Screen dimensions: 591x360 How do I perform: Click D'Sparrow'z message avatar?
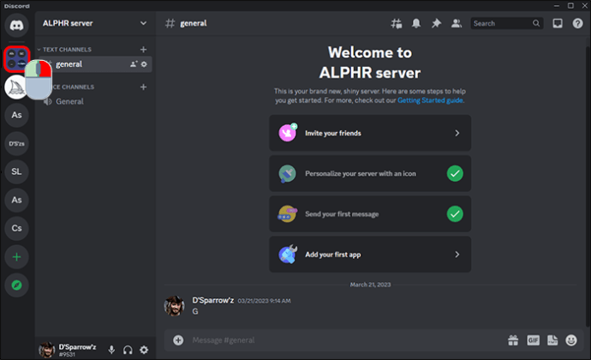click(174, 306)
